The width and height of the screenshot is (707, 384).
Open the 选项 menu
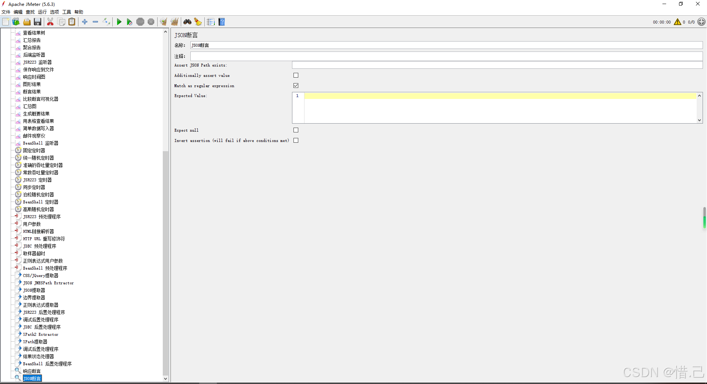click(54, 12)
